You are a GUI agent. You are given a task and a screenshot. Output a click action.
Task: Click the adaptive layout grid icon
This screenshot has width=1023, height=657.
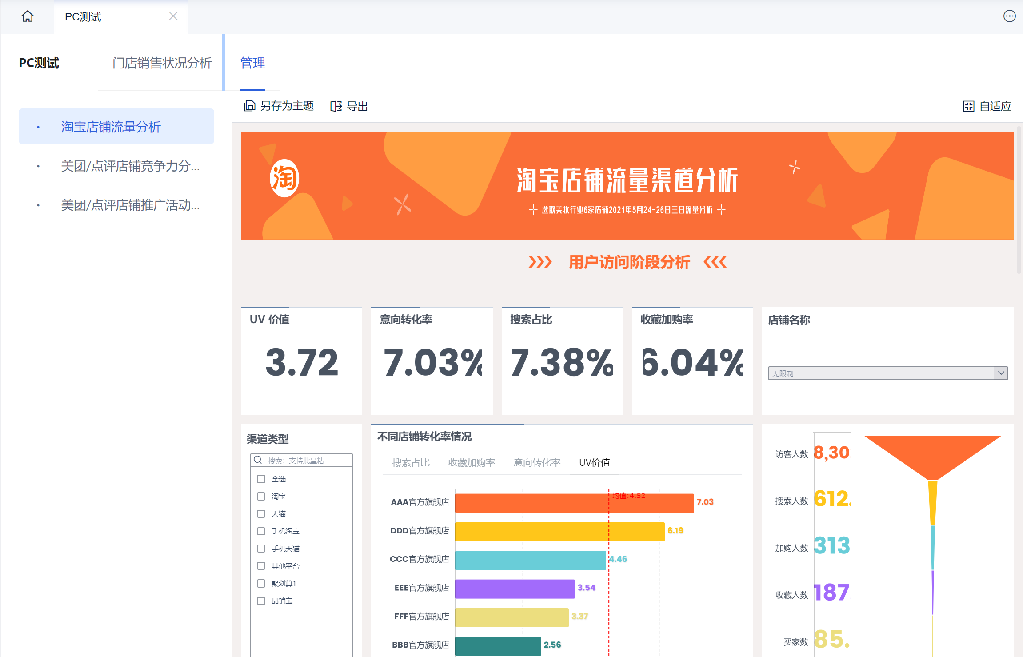tap(968, 106)
